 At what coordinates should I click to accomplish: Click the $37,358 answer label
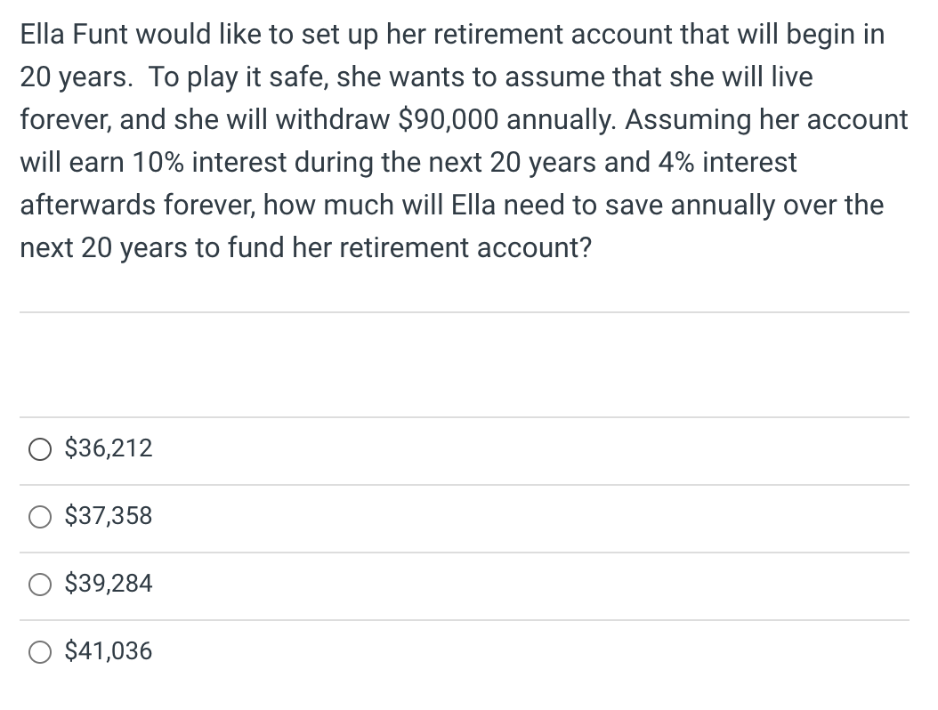tap(108, 516)
